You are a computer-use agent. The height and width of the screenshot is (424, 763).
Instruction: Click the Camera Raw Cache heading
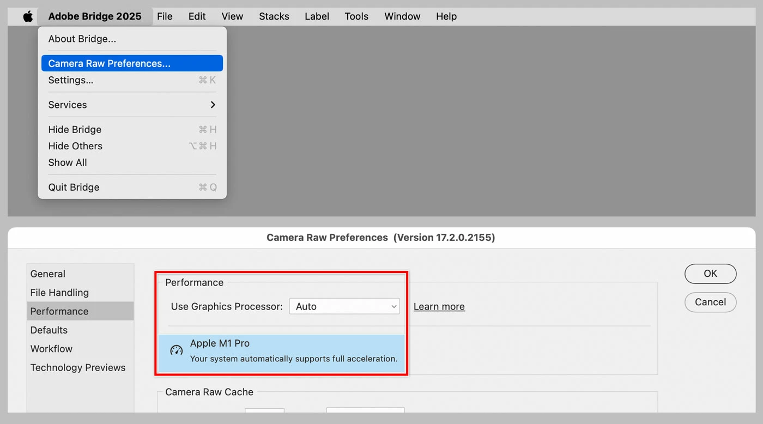209,392
